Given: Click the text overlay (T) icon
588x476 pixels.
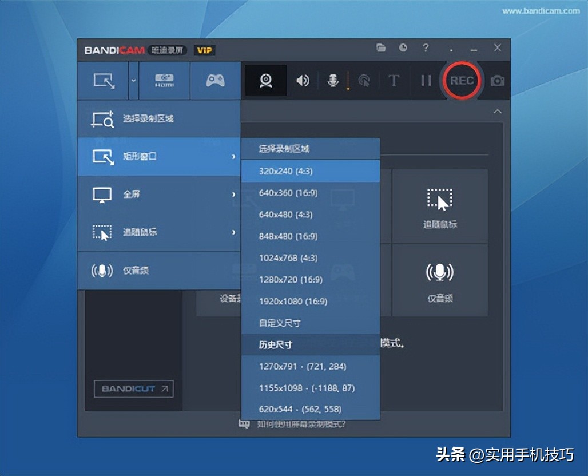Looking at the screenshot, I should tap(394, 80).
